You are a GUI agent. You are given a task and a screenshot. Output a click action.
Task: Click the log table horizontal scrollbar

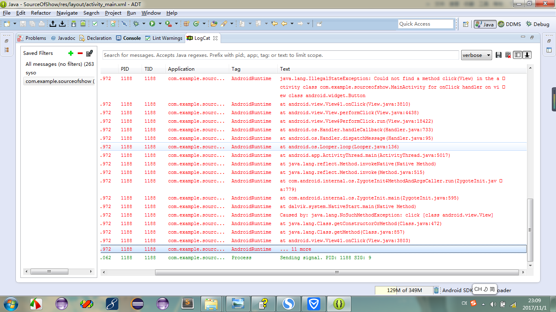(337, 272)
